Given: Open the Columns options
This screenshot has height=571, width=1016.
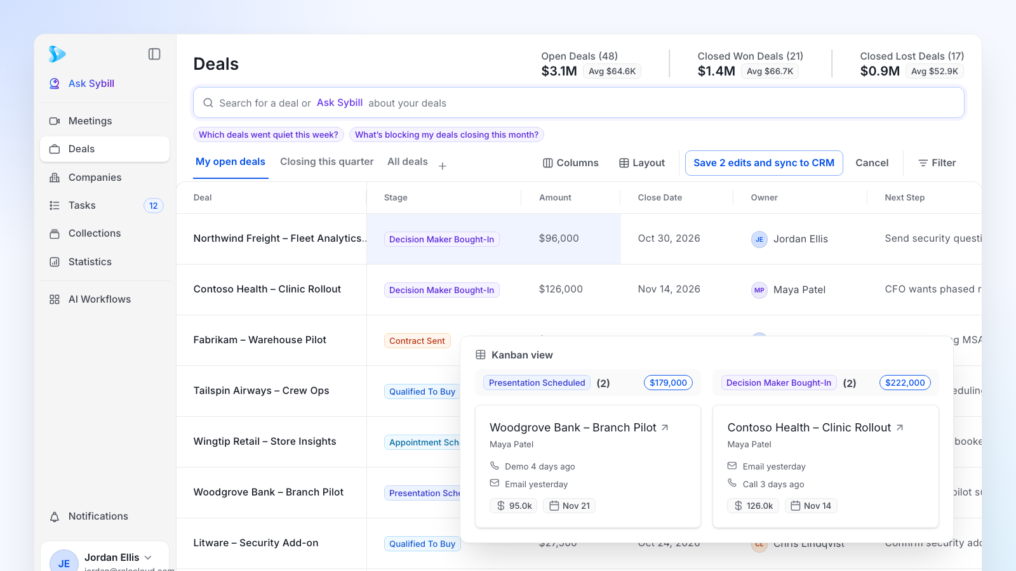Looking at the screenshot, I should [x=571, y=163].
